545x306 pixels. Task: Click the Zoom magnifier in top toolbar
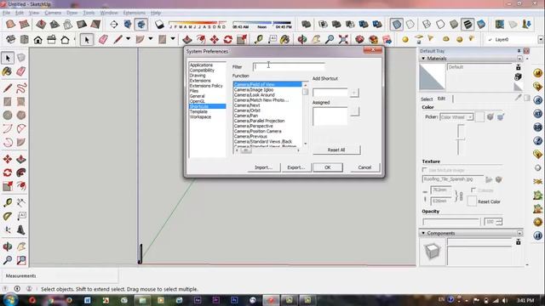pos(330,40)
